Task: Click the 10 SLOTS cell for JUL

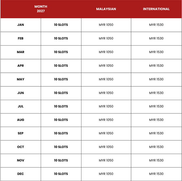Action: click(61, 106)
